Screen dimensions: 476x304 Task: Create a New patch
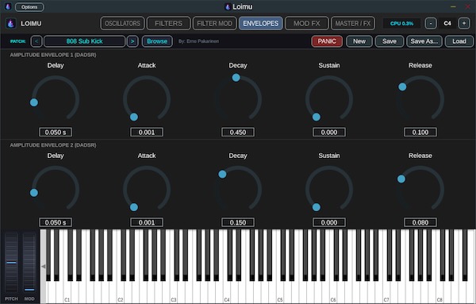point(359,41)
